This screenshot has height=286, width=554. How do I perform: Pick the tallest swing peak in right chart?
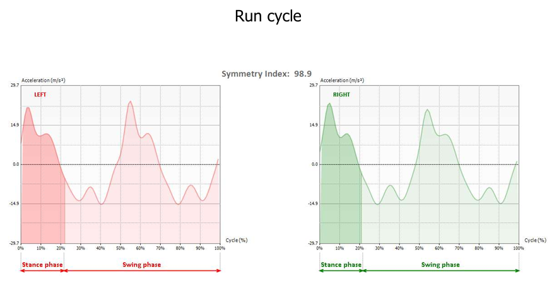pyautogui.click(x=427, y=110)
